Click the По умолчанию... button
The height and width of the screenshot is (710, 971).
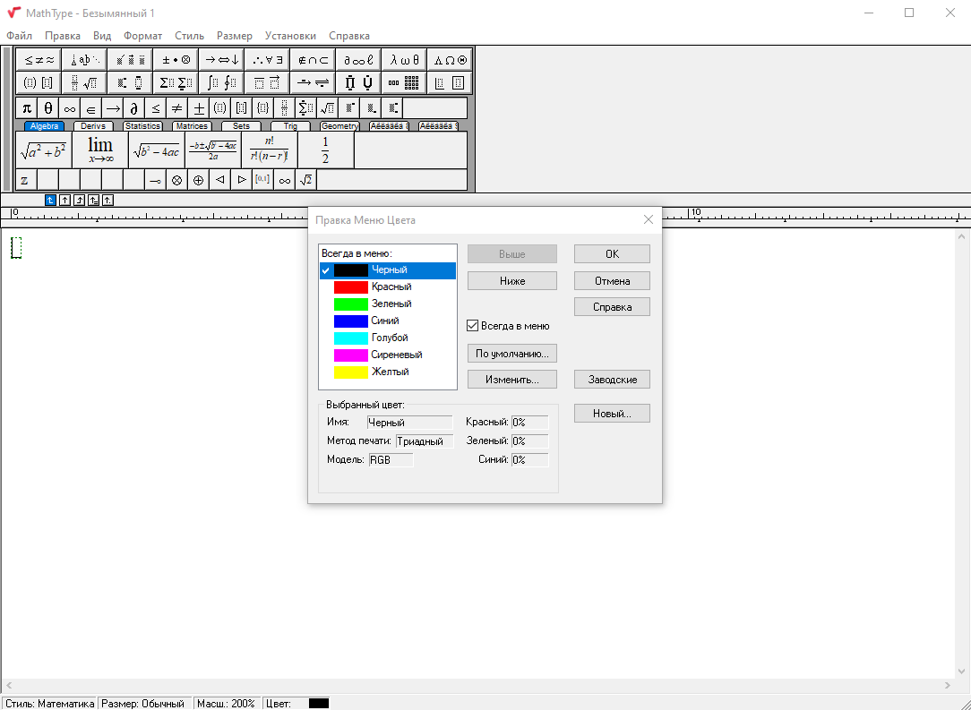[512, 354]
